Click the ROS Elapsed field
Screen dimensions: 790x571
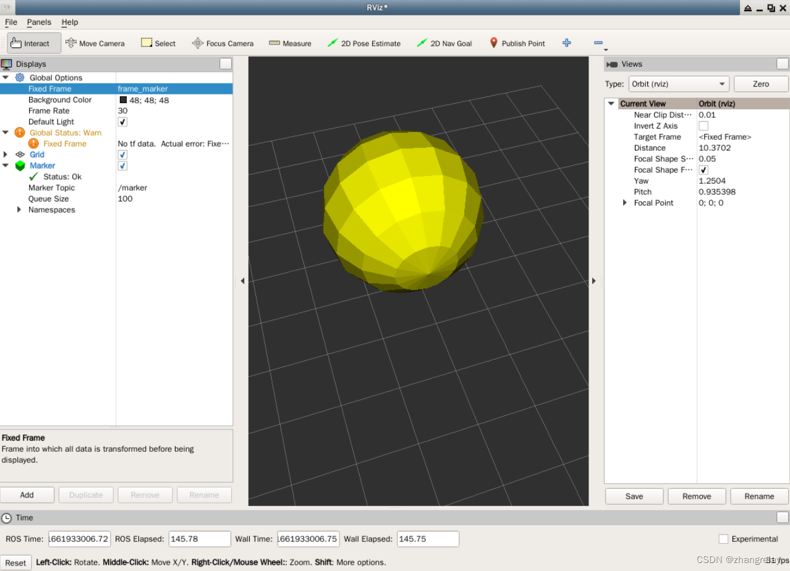[200, 539]
